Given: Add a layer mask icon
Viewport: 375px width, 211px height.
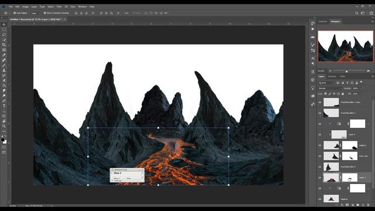Looking at the screenshot, I should pos(347,205).
